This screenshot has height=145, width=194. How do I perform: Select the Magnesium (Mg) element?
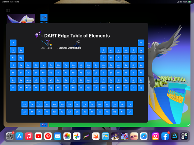[x=21, y=58]
